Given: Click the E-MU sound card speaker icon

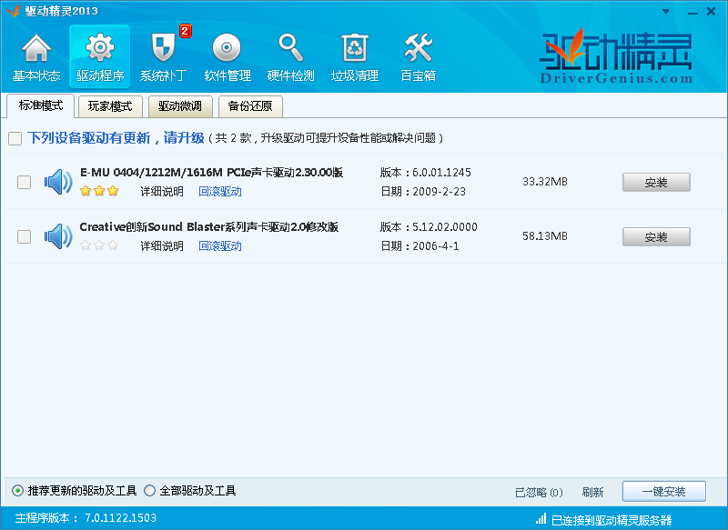Looking at the screenshot, I should click(58, 182).
